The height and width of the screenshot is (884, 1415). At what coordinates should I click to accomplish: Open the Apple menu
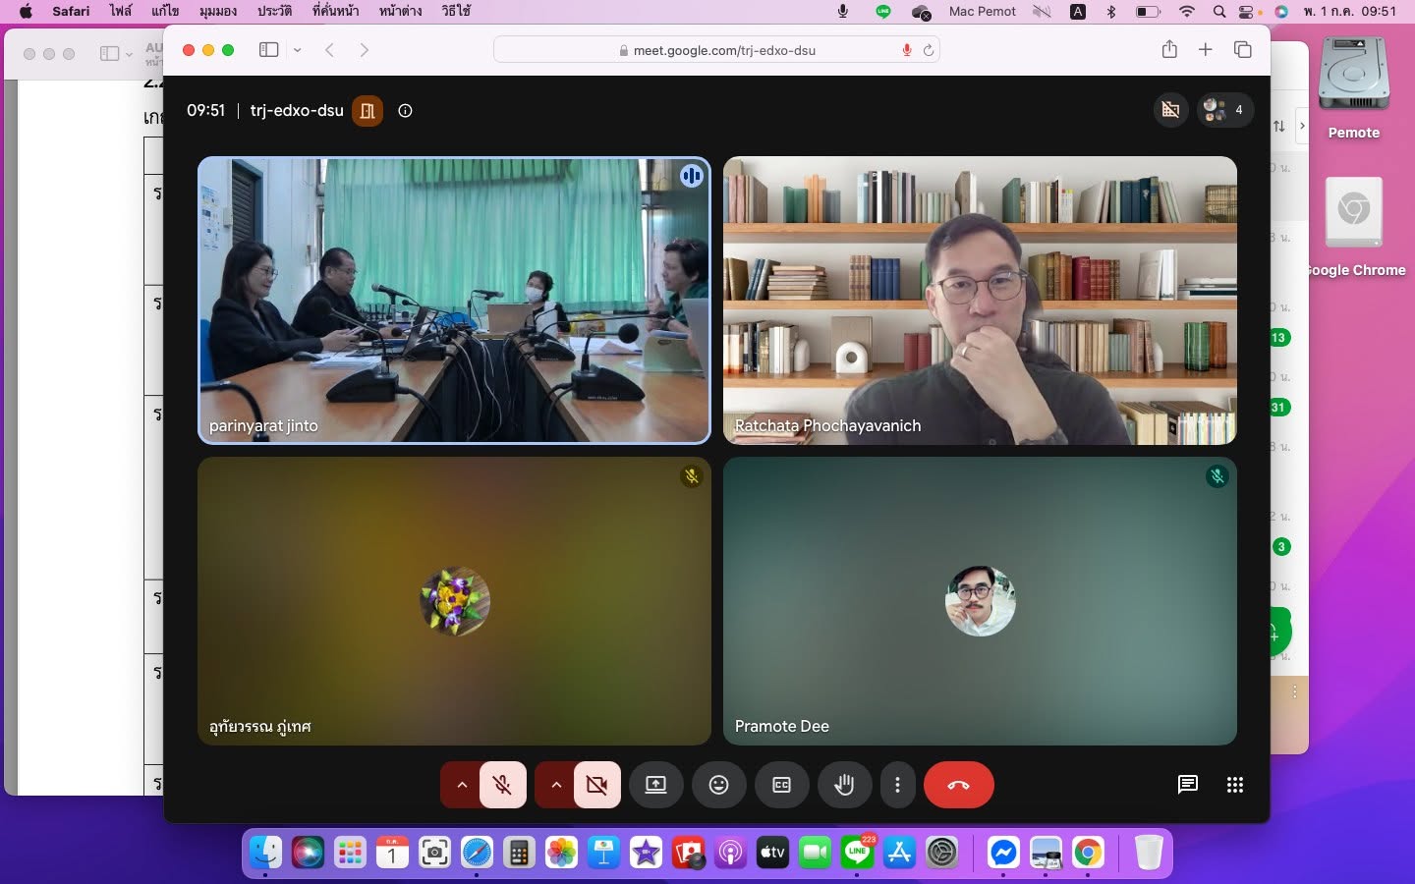pos(26,11)
